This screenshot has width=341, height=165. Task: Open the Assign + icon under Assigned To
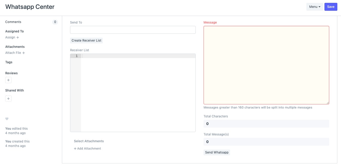click(17, 37)
